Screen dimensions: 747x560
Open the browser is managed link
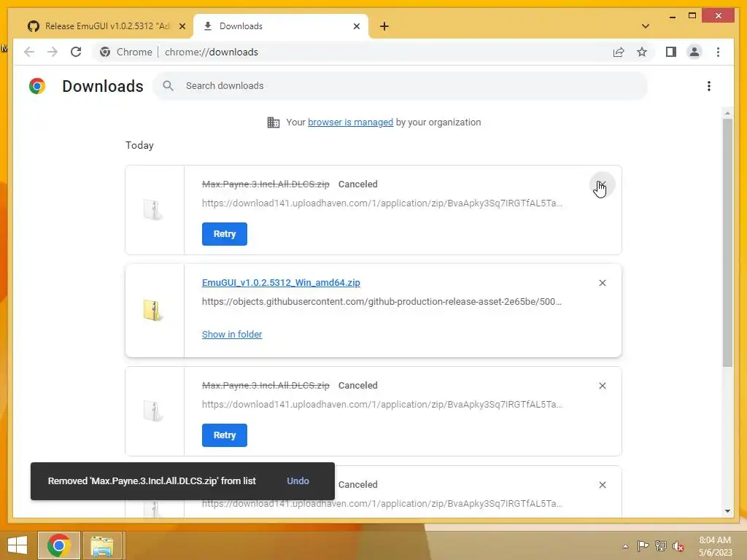tap(351, 122)
